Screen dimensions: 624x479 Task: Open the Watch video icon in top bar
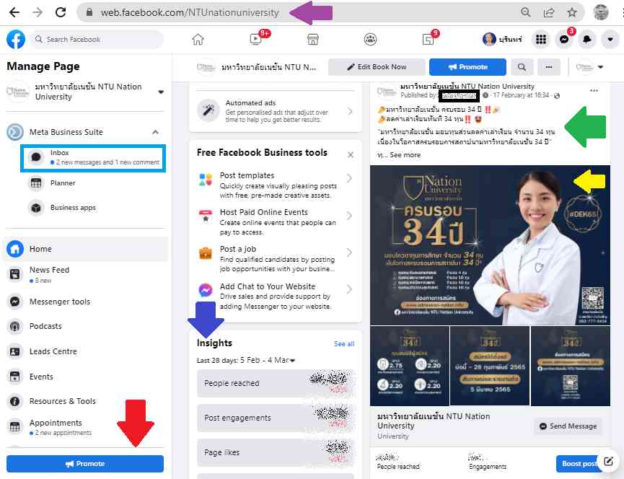coord(255,40)
